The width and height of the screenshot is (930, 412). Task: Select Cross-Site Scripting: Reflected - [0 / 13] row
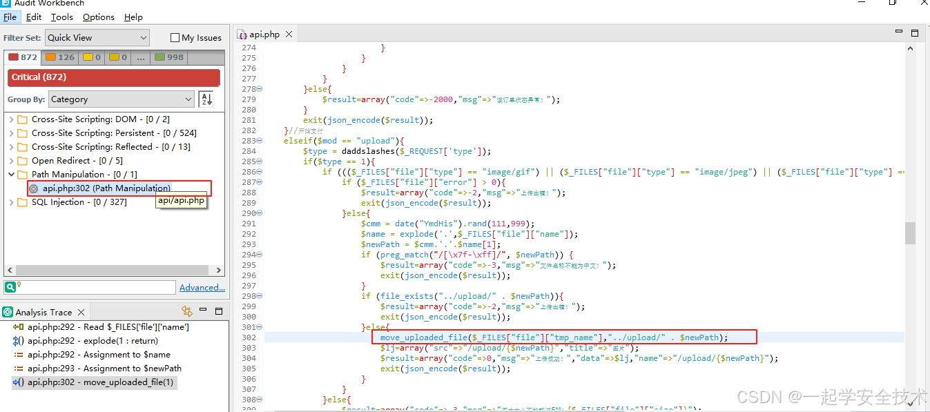coord(110,147)
